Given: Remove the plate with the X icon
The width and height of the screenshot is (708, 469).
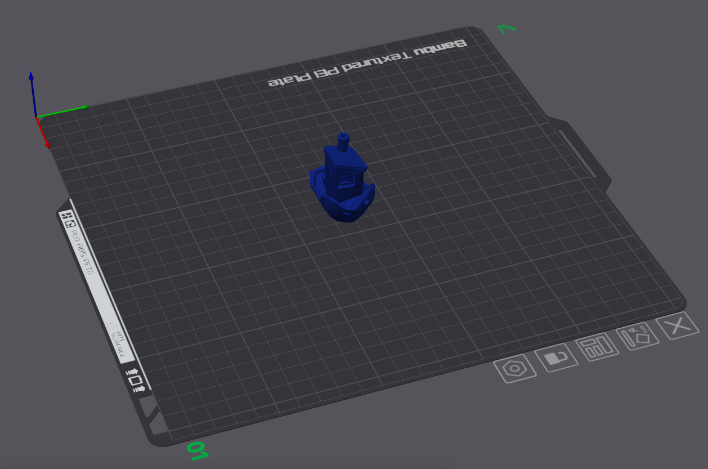Looking at the screenshot, I should tap(677, 326).
